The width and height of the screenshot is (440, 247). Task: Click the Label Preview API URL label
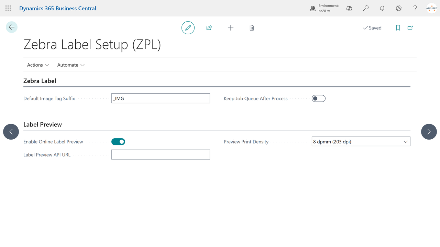pyautogui.click(x=47, y=155)
